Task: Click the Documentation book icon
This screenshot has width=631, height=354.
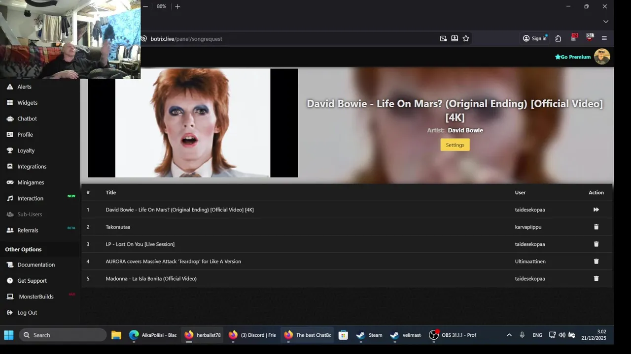Action: click(10, 265)
